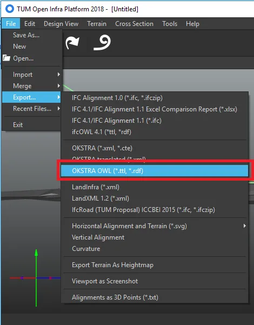Expand the Merge submenu arrow
The height and width of the screenshot is (325, 254).
[x=59, y=85]
